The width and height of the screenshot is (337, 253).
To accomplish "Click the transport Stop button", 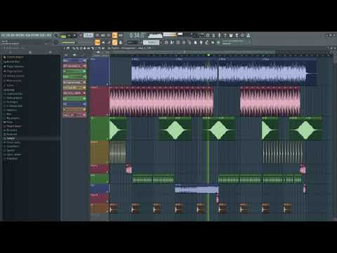I will click(74, 36).
